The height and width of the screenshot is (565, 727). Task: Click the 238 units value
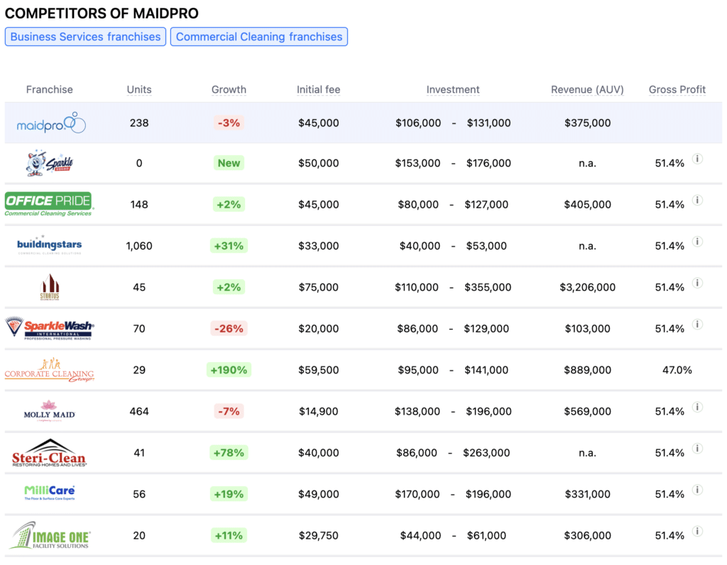coord(139,123)
